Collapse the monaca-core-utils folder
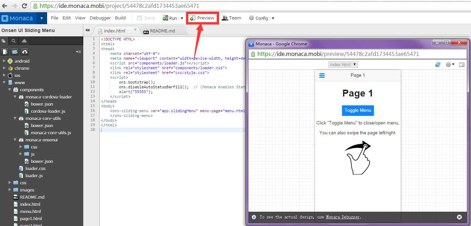This screenshot has width=471, height=226. tap(15, 118)
